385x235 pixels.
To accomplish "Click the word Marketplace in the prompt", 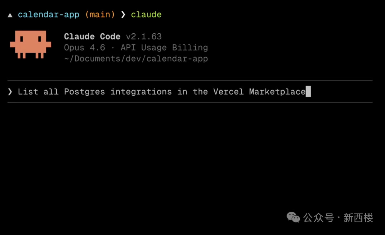I will click(x=277, y=92).
